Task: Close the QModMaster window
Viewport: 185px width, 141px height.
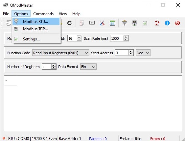Action: (178, 5)
